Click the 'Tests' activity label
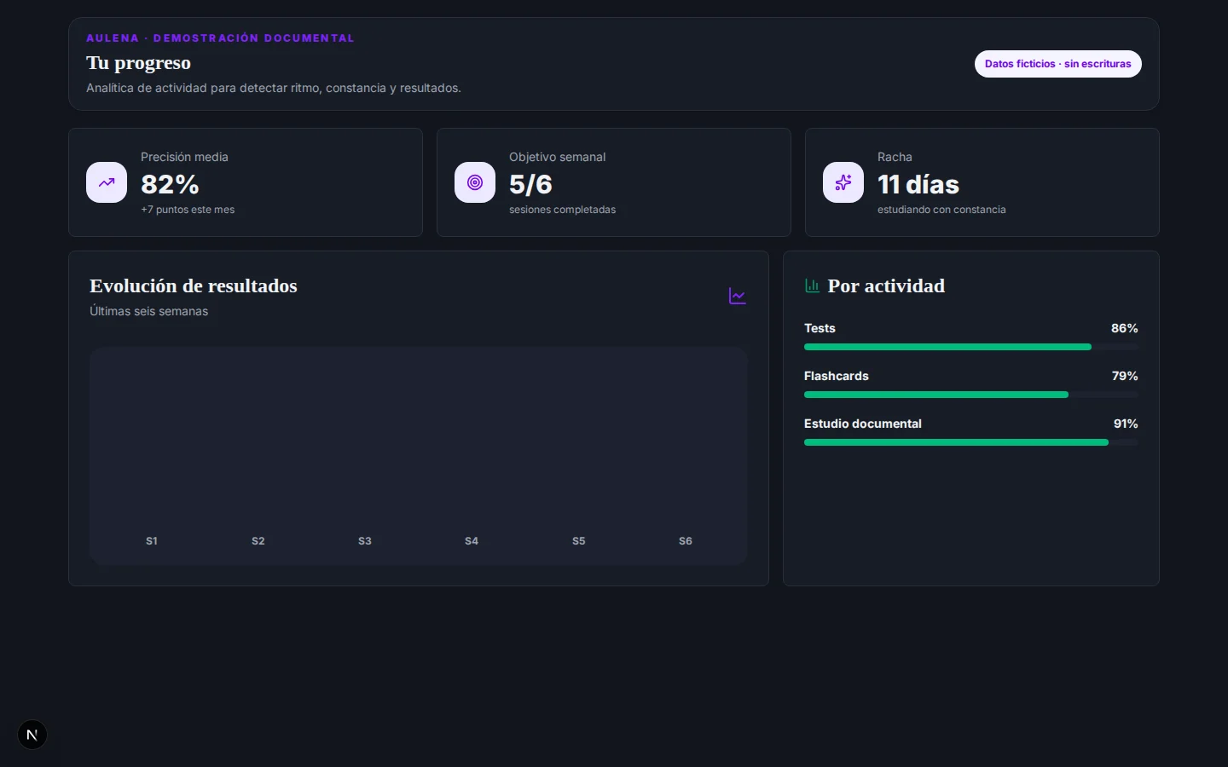 coord(820,328)
